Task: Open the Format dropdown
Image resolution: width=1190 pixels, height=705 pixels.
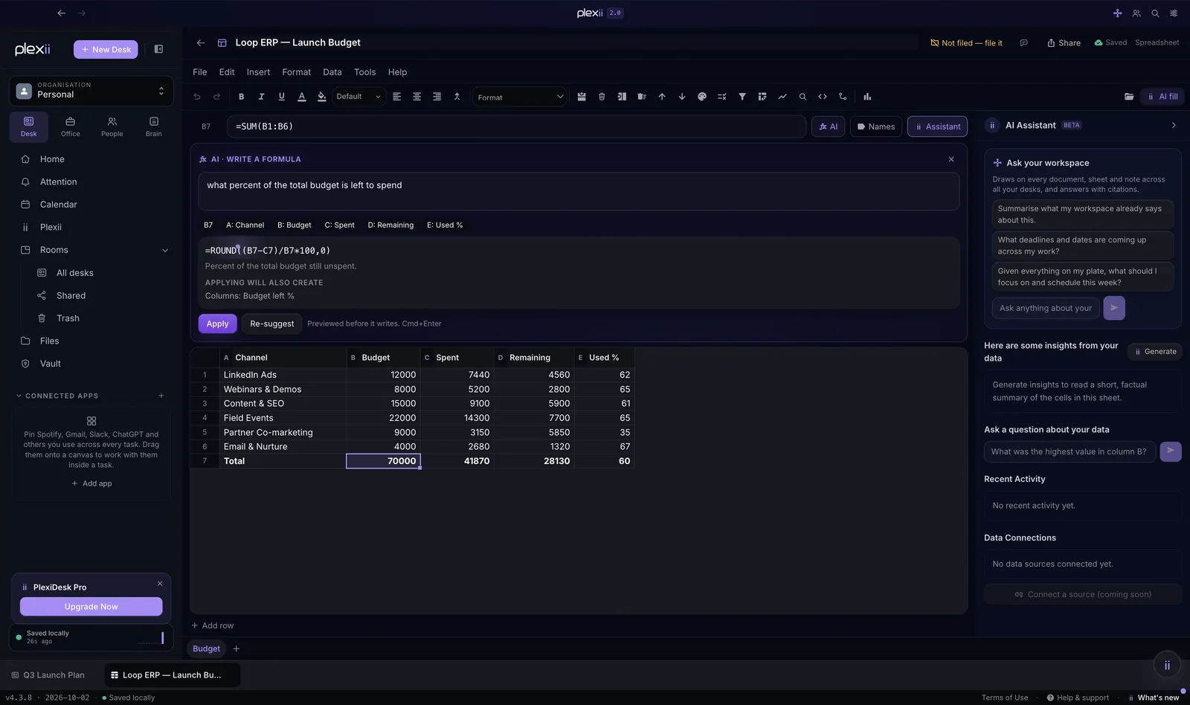Action: pyautogui.click(x=520, y=97)
